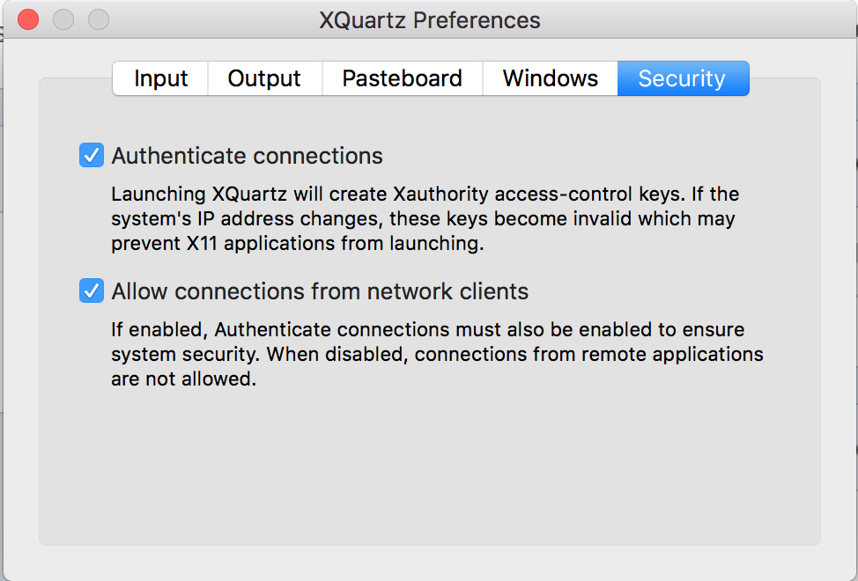Click the highlighted Security tab
The image size is (858, 581).
[682, 78]
